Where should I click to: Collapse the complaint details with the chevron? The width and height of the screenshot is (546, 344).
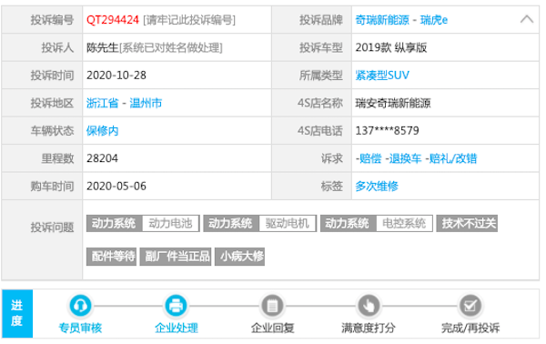pyautogui.click(x=527, y=19)
